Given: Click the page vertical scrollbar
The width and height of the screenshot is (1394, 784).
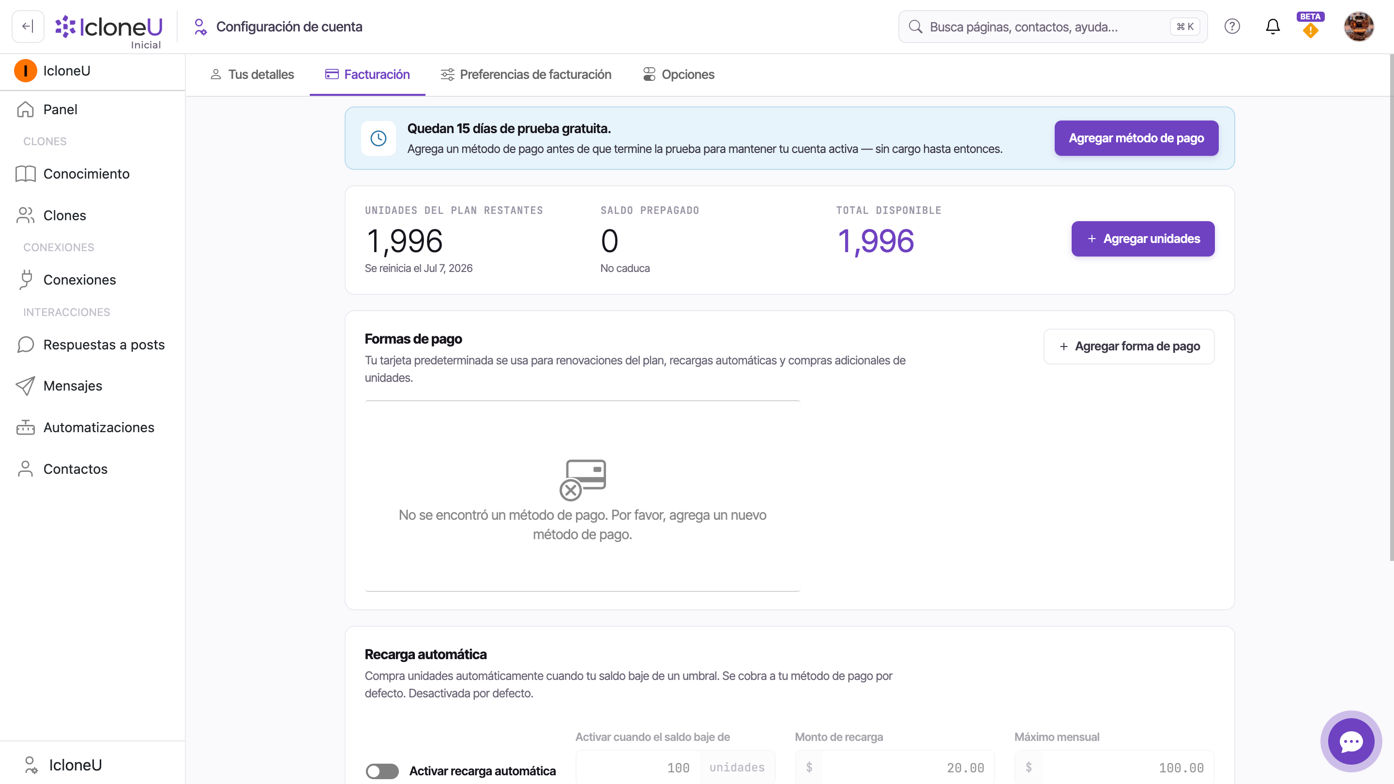Looking at the screenshot, I should click(x=1391, y=307).
